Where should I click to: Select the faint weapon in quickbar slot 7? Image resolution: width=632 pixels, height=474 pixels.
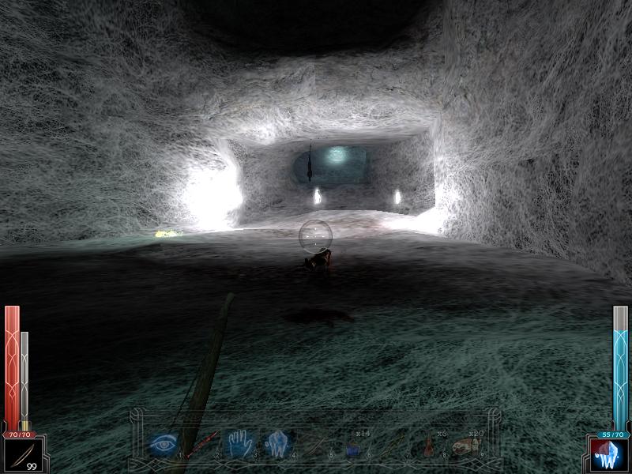(x=391, y=446)
